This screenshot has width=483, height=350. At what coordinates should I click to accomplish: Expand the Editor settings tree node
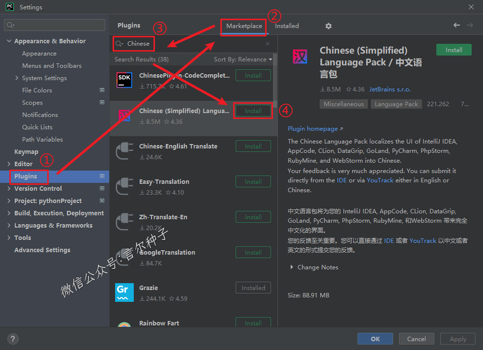[x=9, y=164]
